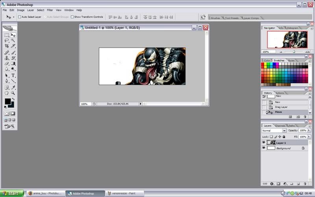
Task: Delete current state in History panel
Action: [x=305, y=117]
